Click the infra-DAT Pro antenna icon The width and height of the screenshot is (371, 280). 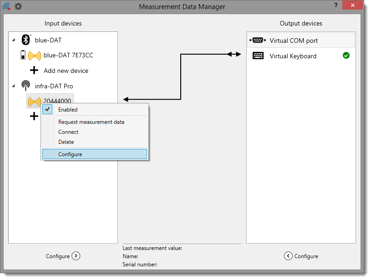tap(26, 86)
